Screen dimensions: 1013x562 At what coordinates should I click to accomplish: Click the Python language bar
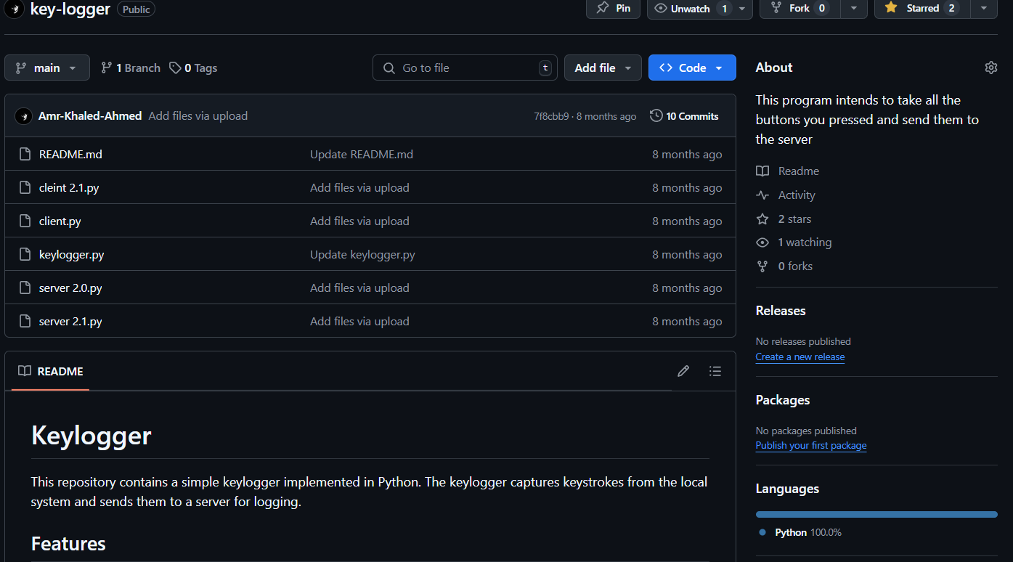(x=876, y=514)
